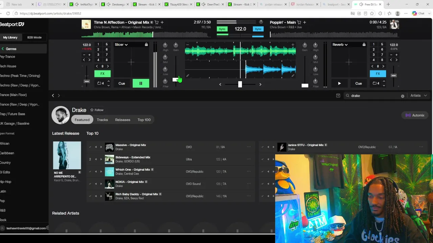This screenshot has height=243, width=433.
Task: Open the upload/collapse icon beside search
Action: click(338, 96)
